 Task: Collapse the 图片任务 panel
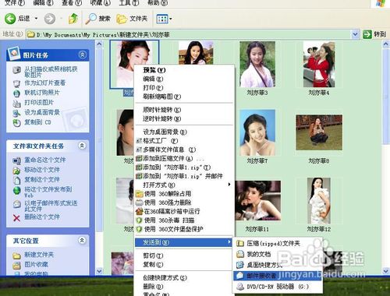tap(83, 55)
